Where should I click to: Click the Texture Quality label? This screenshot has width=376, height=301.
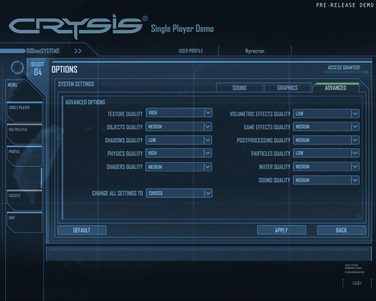point(125,114)
